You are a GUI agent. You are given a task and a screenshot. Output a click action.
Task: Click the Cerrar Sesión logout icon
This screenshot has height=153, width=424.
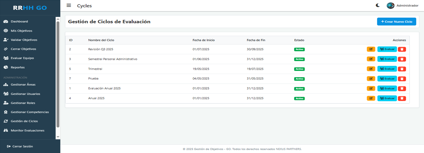(9, 146)
